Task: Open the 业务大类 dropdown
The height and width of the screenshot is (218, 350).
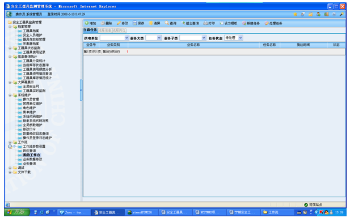Action: [x=159, y=38]
